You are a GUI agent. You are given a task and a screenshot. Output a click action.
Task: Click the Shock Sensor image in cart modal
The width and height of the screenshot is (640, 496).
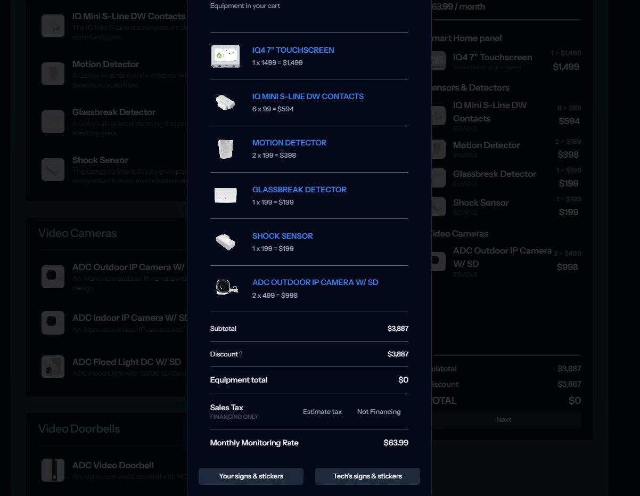pyautogui.click(x=226, y=242)
